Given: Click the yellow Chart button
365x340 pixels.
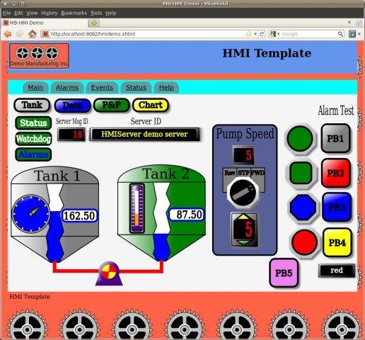Looking at the screenshot, I should 151,105.
